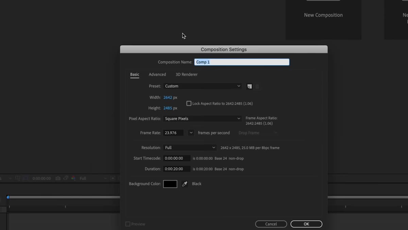The width and height of the screenshot is (408, 230).
Task: Click the New Composition card behind the dialog
Action: (x=323, y=19)
